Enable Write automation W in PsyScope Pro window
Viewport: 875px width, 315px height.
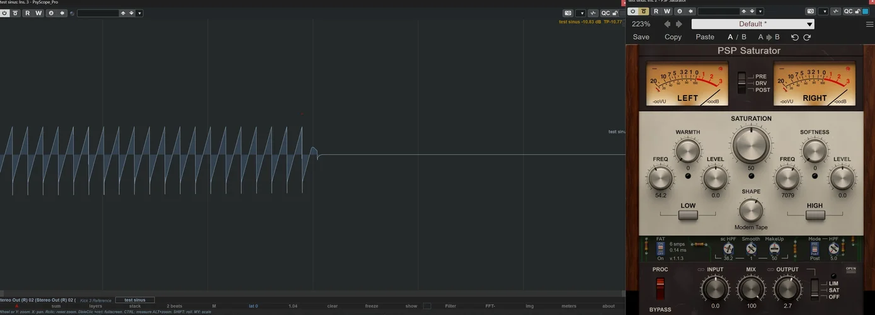click(x=38, y=13)
